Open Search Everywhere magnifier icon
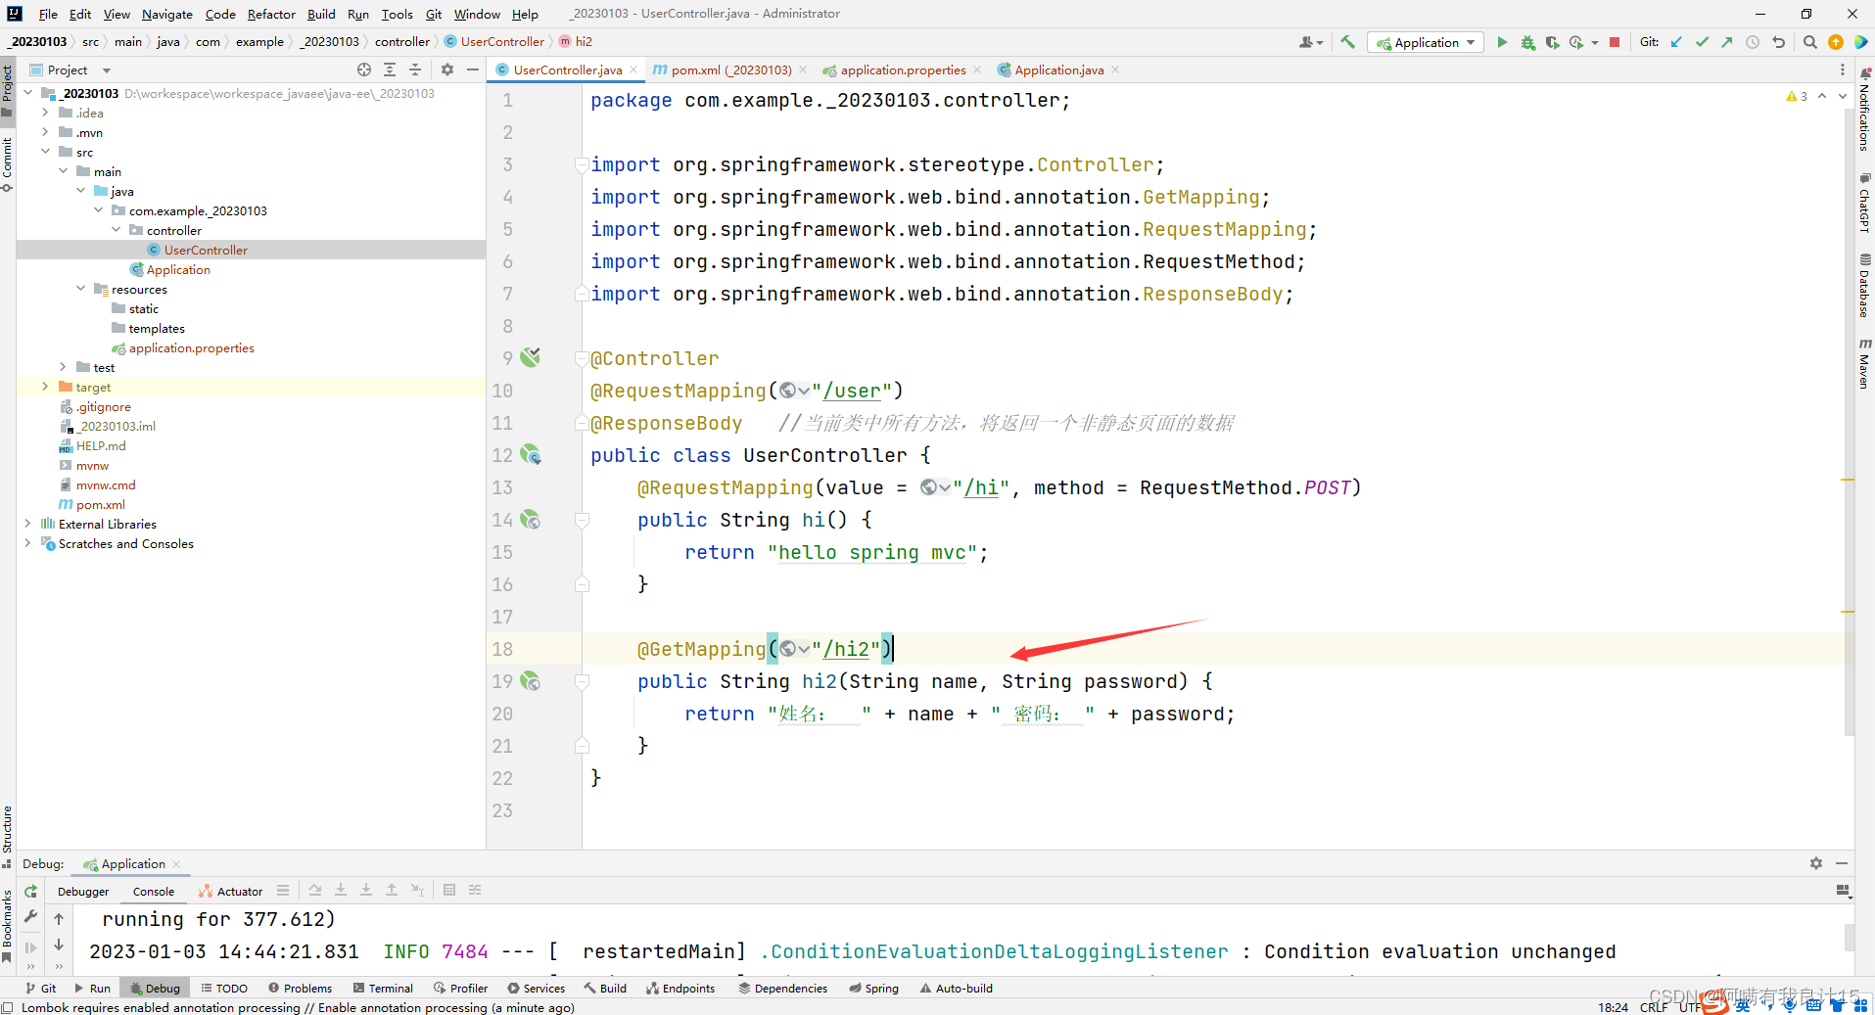 click(1809, 42)
